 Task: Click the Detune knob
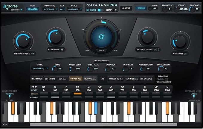pyautogui.click(x=176, y=9)
